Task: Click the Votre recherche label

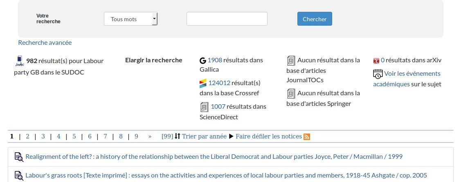Action: [49, 19]
